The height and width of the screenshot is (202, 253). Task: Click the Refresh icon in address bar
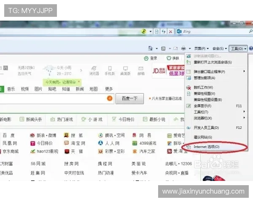[x=164, y=32]
